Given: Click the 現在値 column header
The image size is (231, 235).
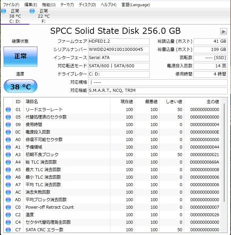Looking at the screenshot, I should point(122,102).
